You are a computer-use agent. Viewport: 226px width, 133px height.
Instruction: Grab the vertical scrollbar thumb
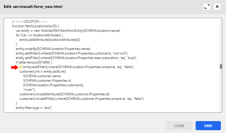(221, 67)
